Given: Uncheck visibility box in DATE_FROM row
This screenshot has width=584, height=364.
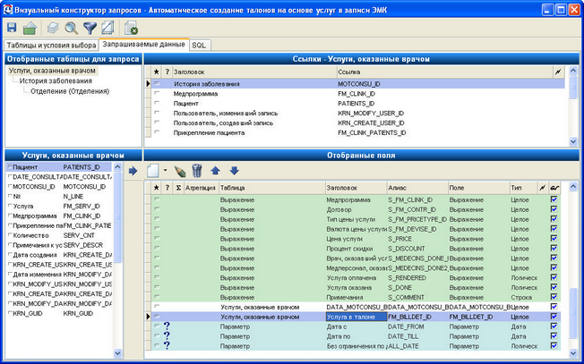Looking at the screenshot, I should [554, 326].
